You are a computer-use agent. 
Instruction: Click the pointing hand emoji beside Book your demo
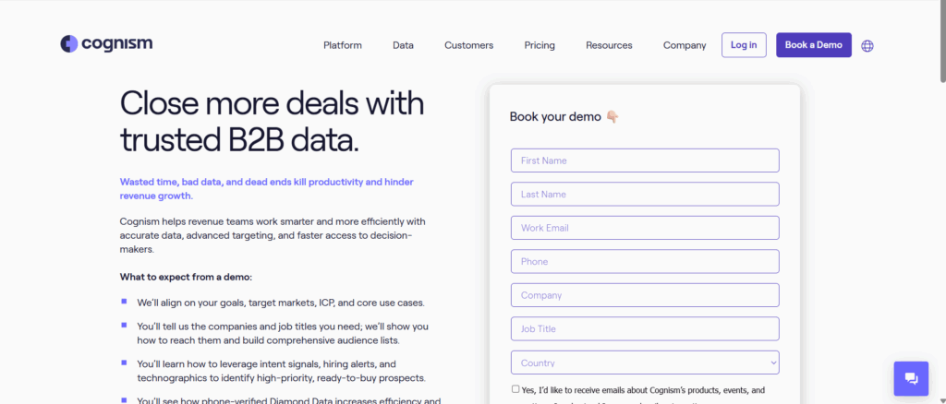point(612,117)
